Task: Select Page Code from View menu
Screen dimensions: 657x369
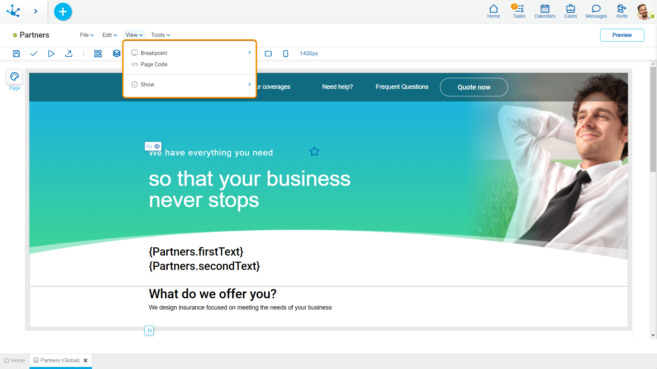Action: coord(153,64)
